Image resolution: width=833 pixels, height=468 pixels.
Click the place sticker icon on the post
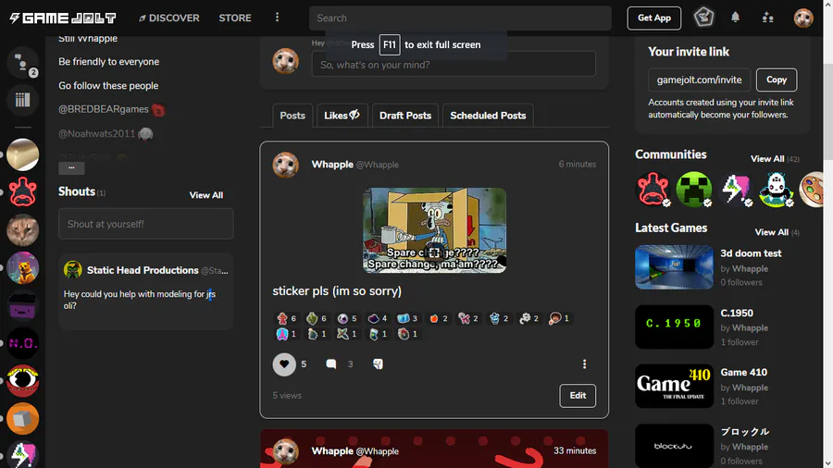click(x=378, y=364)
